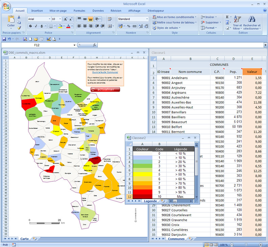Toggle wrap text button
The image size is (268, 247).
point(110,19)
